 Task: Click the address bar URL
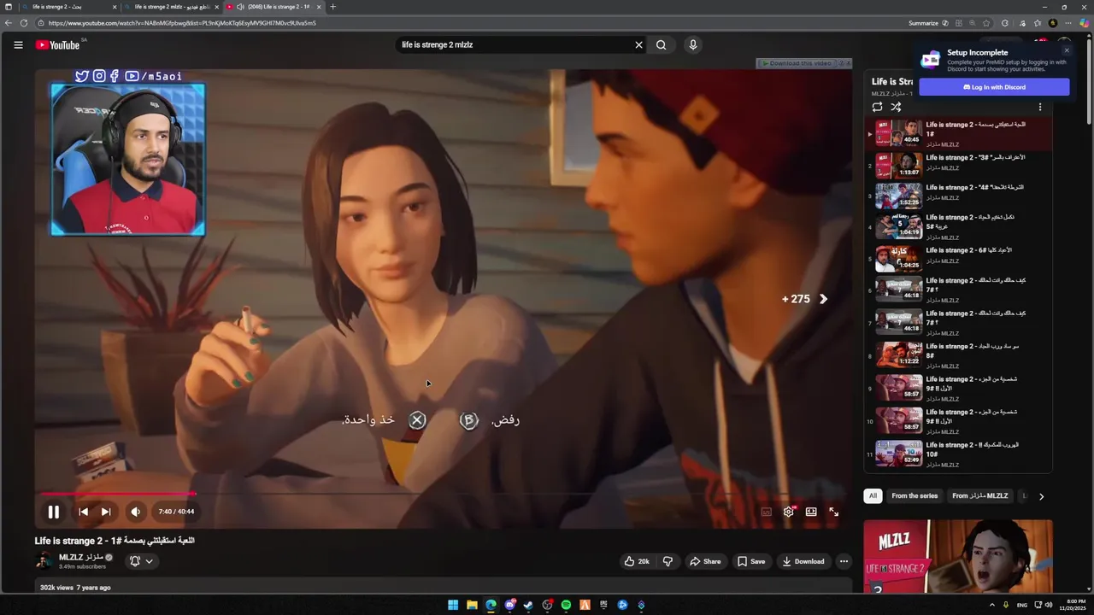coord(182,23)
